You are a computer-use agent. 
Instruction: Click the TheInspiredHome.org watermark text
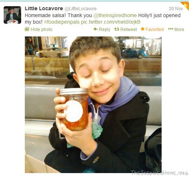(x=159, y=173)
